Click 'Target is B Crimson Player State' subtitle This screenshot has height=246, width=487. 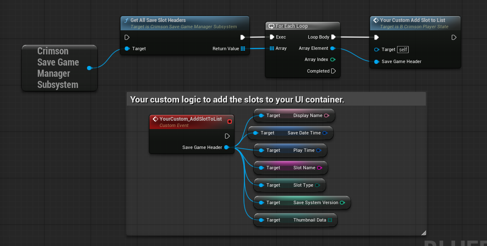[x=414, y=27]
